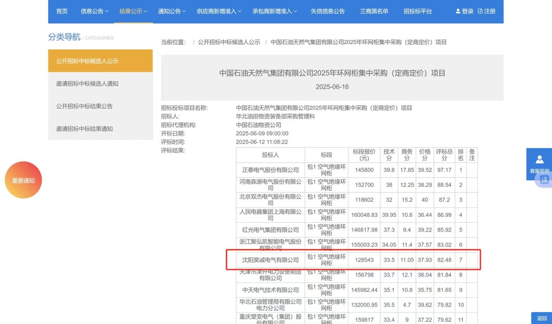This screenshot has height=324, width=552.
Task: Click the bid price value 118602
Action: click(x=364, y=200)
